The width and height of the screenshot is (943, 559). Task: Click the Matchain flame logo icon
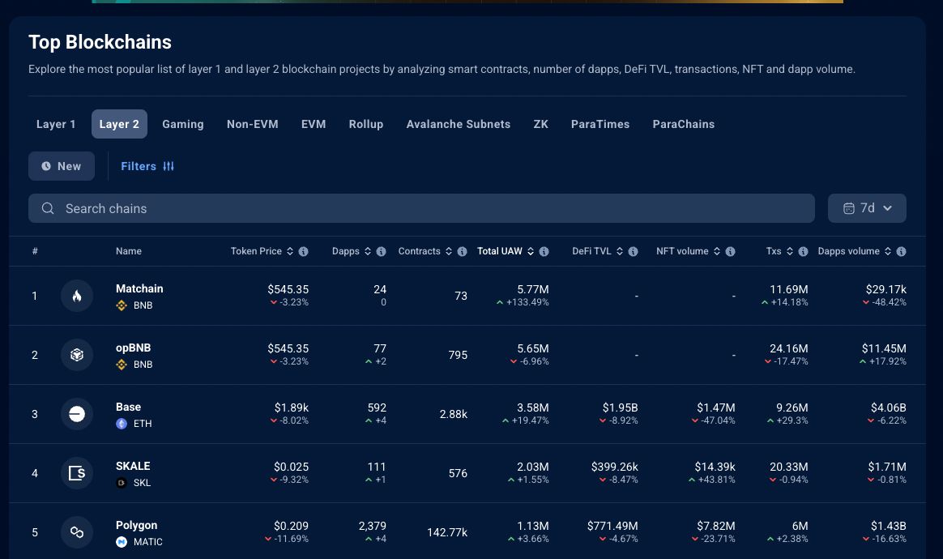[77, 296]
